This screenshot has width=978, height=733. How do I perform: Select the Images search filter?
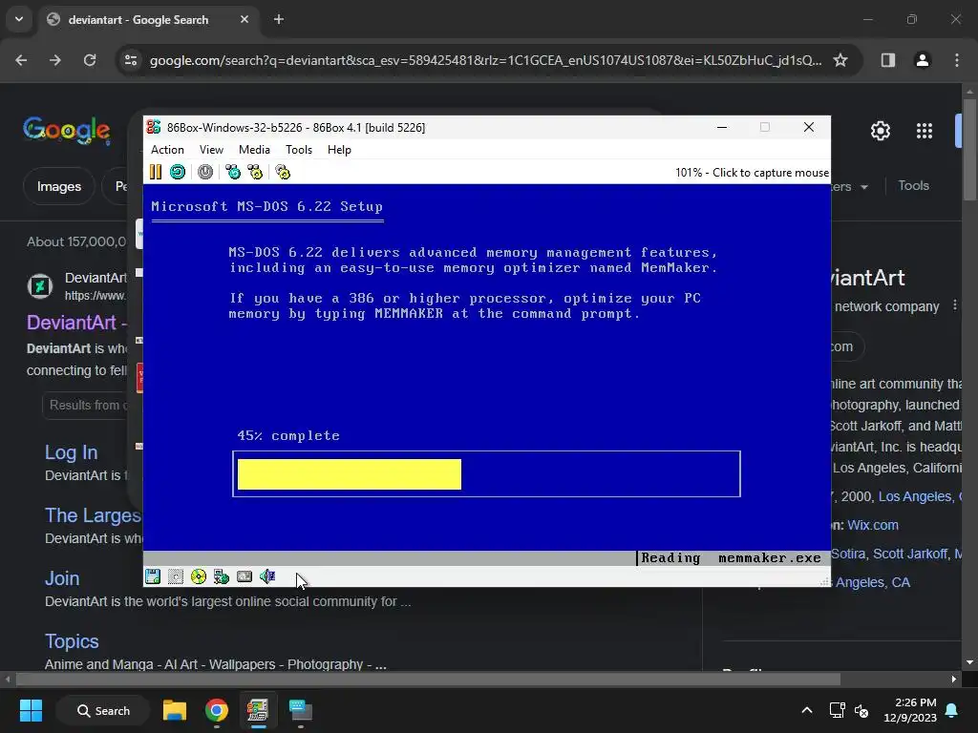(x=58, y=186)
